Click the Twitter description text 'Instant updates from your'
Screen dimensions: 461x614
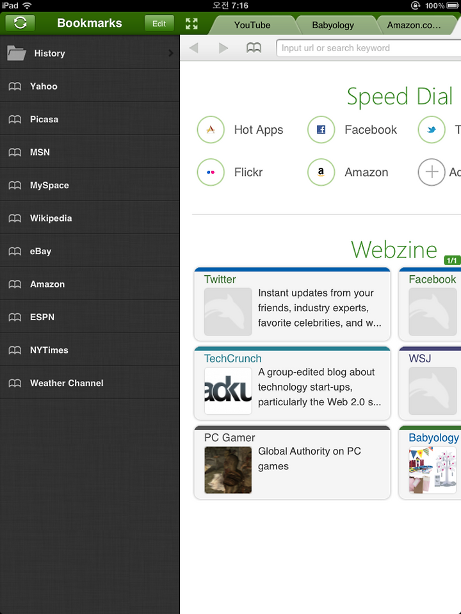click(x=316, y=293)
